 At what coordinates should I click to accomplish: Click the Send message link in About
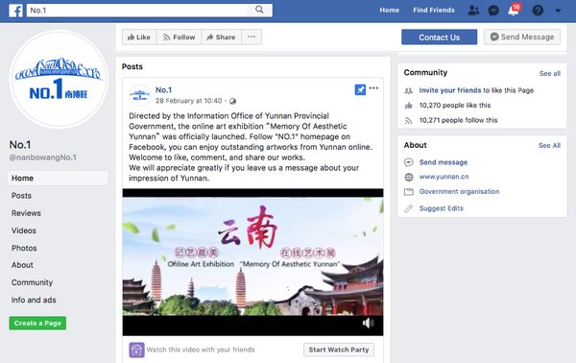[x=444, y=162]
